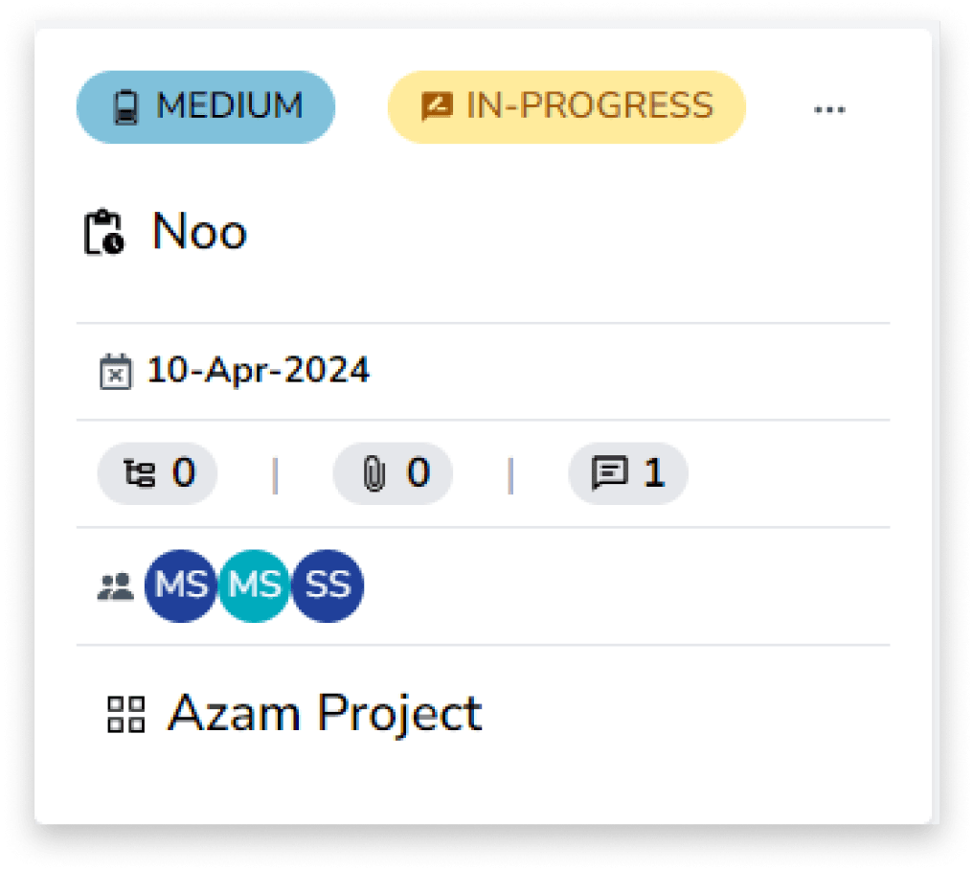Viewport: 973px width, 872px height.
Task: Open the MEDIUM priority badge
Action: pyautogui.click(x=206, y=106)
